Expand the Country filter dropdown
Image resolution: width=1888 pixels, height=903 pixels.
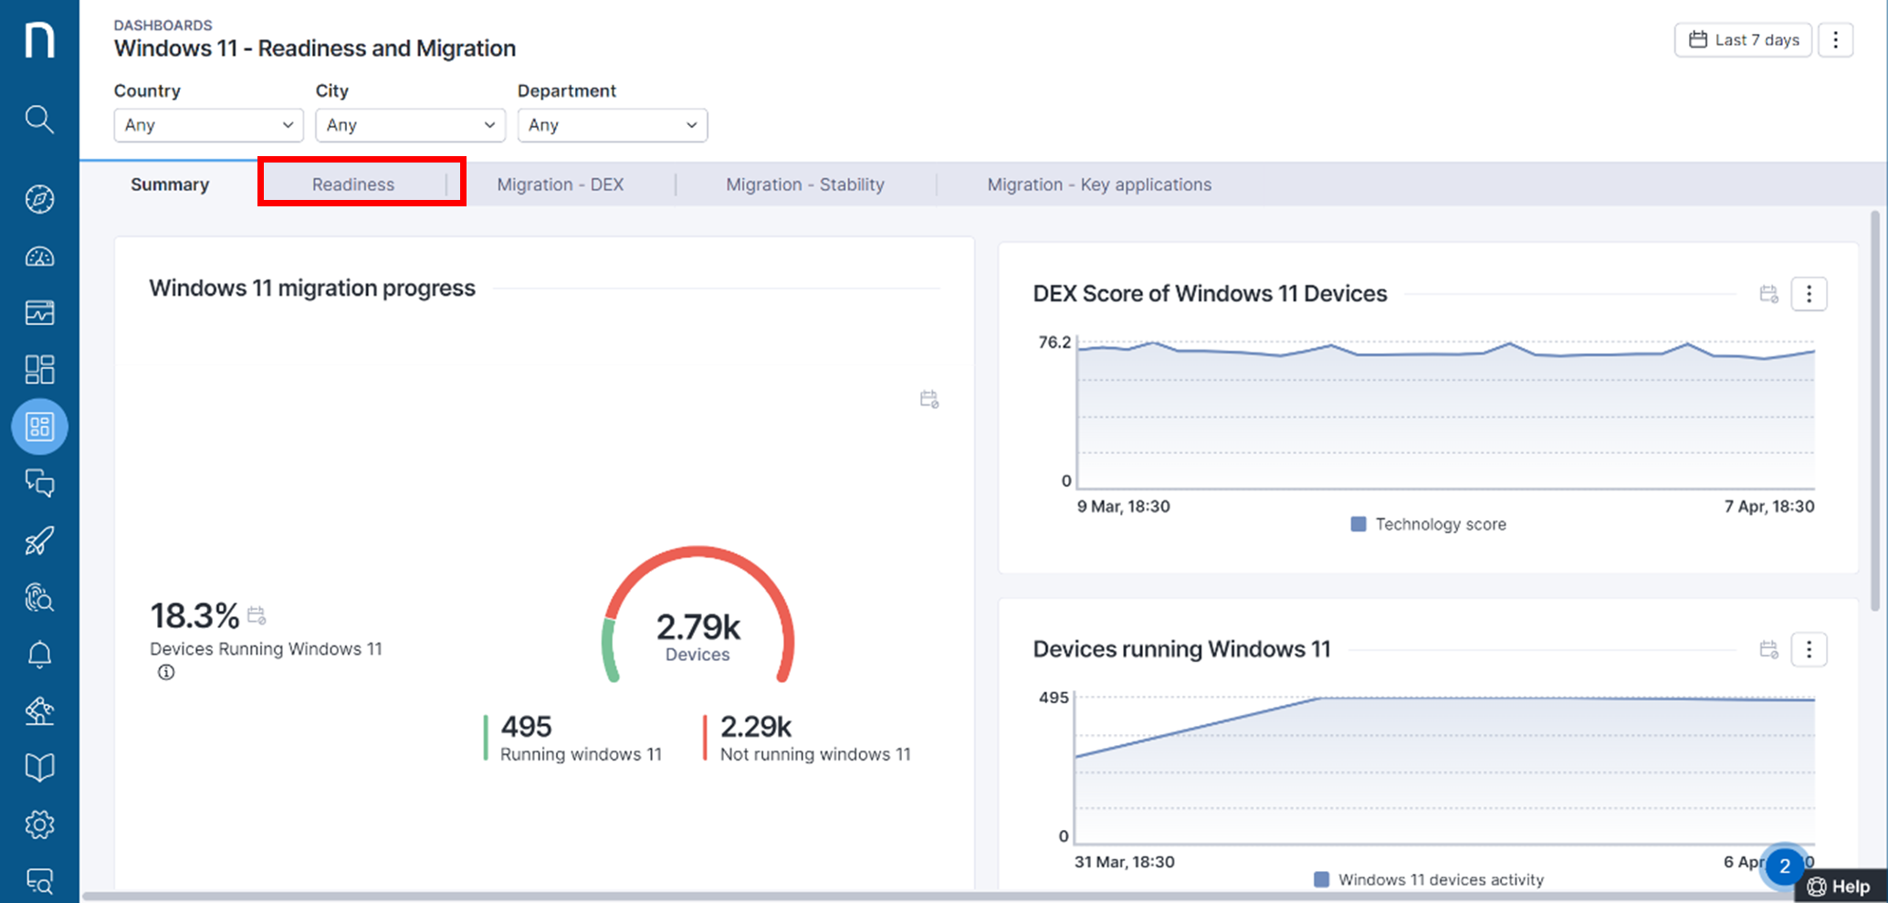[208, 125]
